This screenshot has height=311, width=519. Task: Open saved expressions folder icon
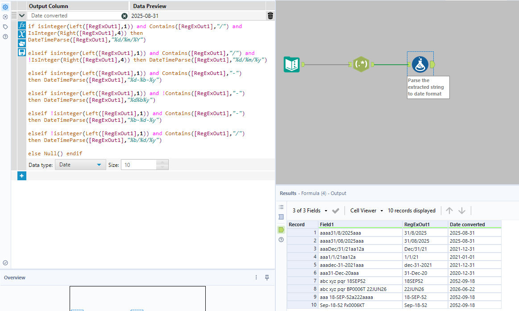(21, 43)
